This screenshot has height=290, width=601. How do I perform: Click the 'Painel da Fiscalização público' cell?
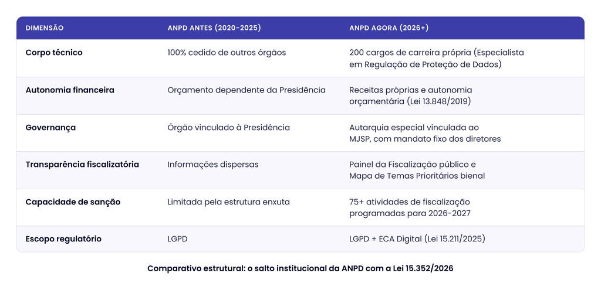coord(417,170)
